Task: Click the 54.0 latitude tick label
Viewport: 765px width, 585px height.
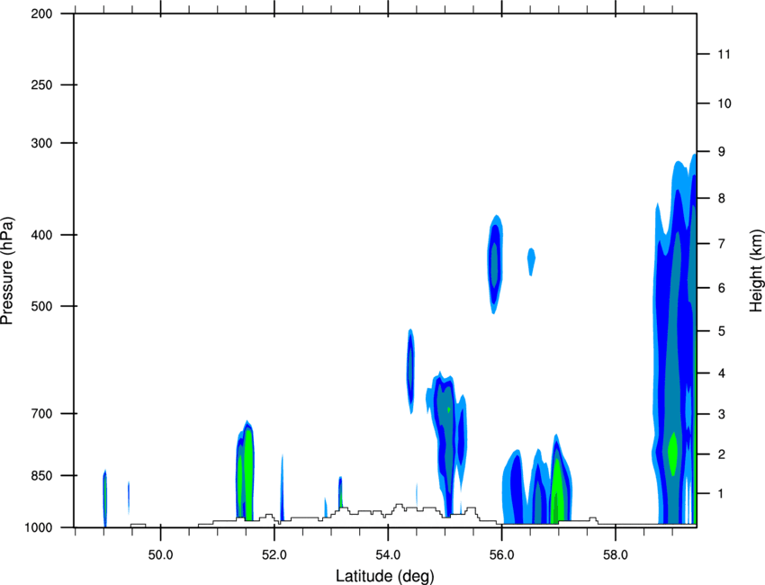Action: coord(388,555)
